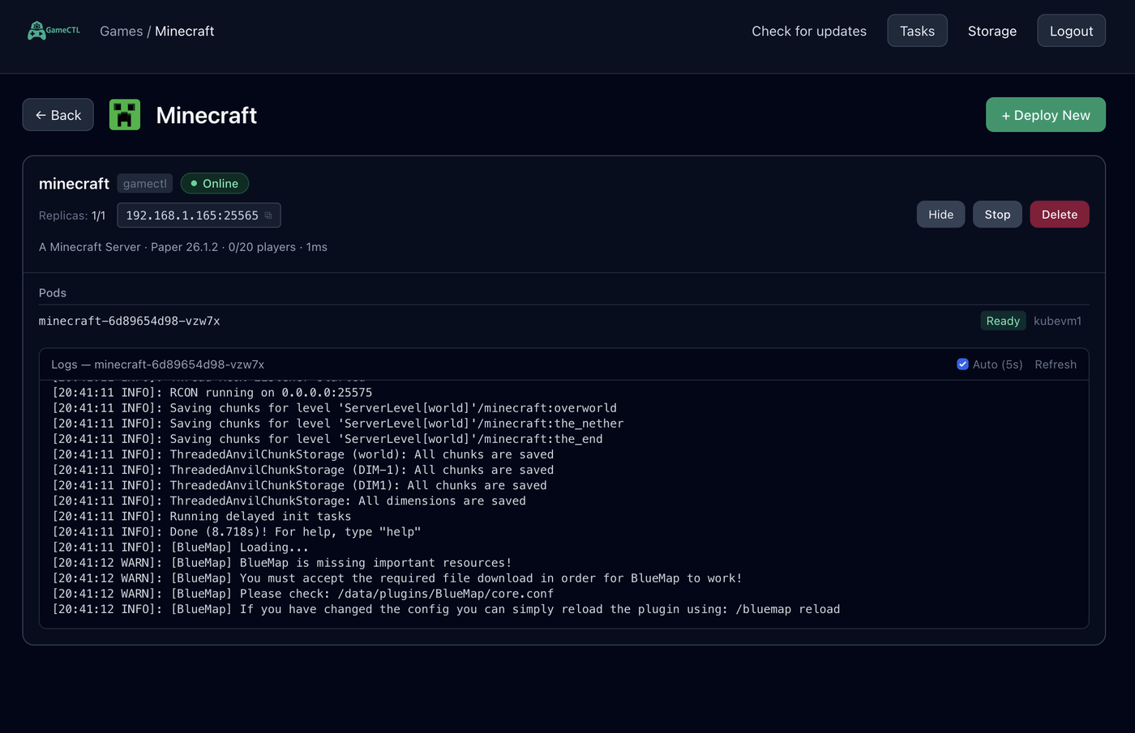Select the pod minecraft-6d89654d98-vzw7x row
The width and height of the screenshot is (1135, 733).
563,321
